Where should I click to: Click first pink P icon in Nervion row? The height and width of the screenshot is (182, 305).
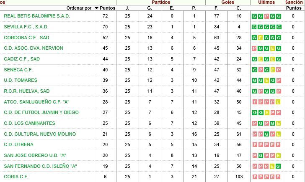click(254, 48)
